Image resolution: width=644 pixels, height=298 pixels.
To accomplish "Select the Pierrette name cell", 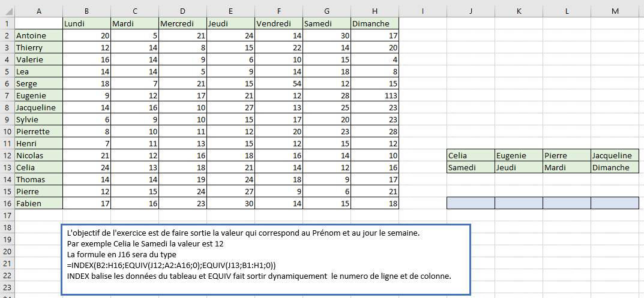I will click(x=38, y=131).
